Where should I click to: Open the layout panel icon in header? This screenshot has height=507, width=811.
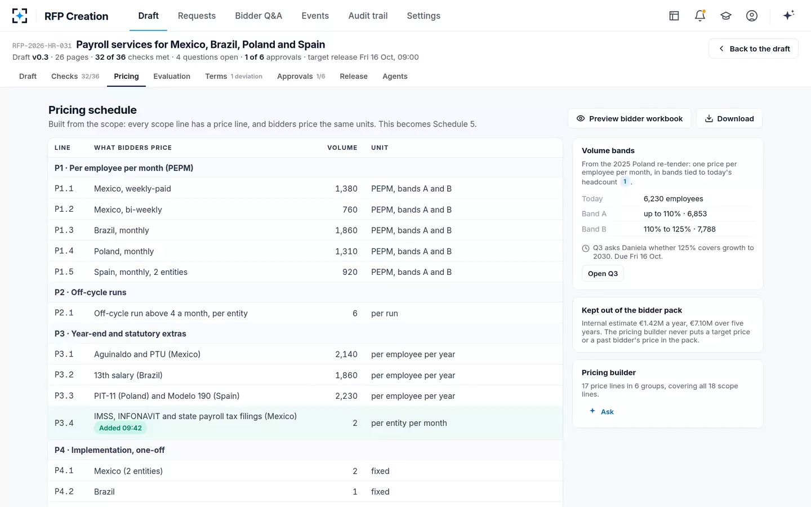pyautogui.click(x=674, y=16)
